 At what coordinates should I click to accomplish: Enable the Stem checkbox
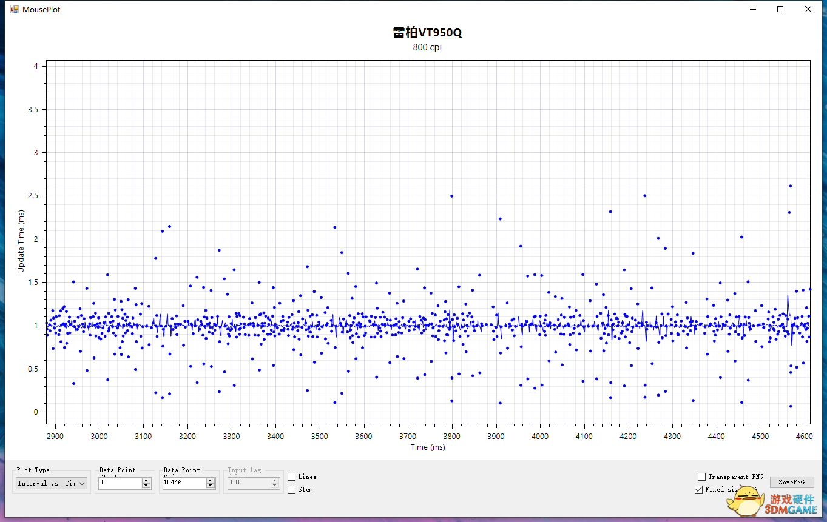pos(292,489)
